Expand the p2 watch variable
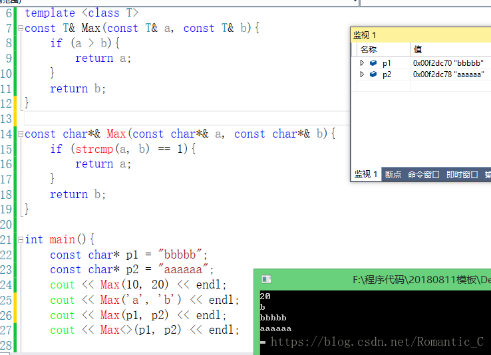 click(x=362, y=74)
